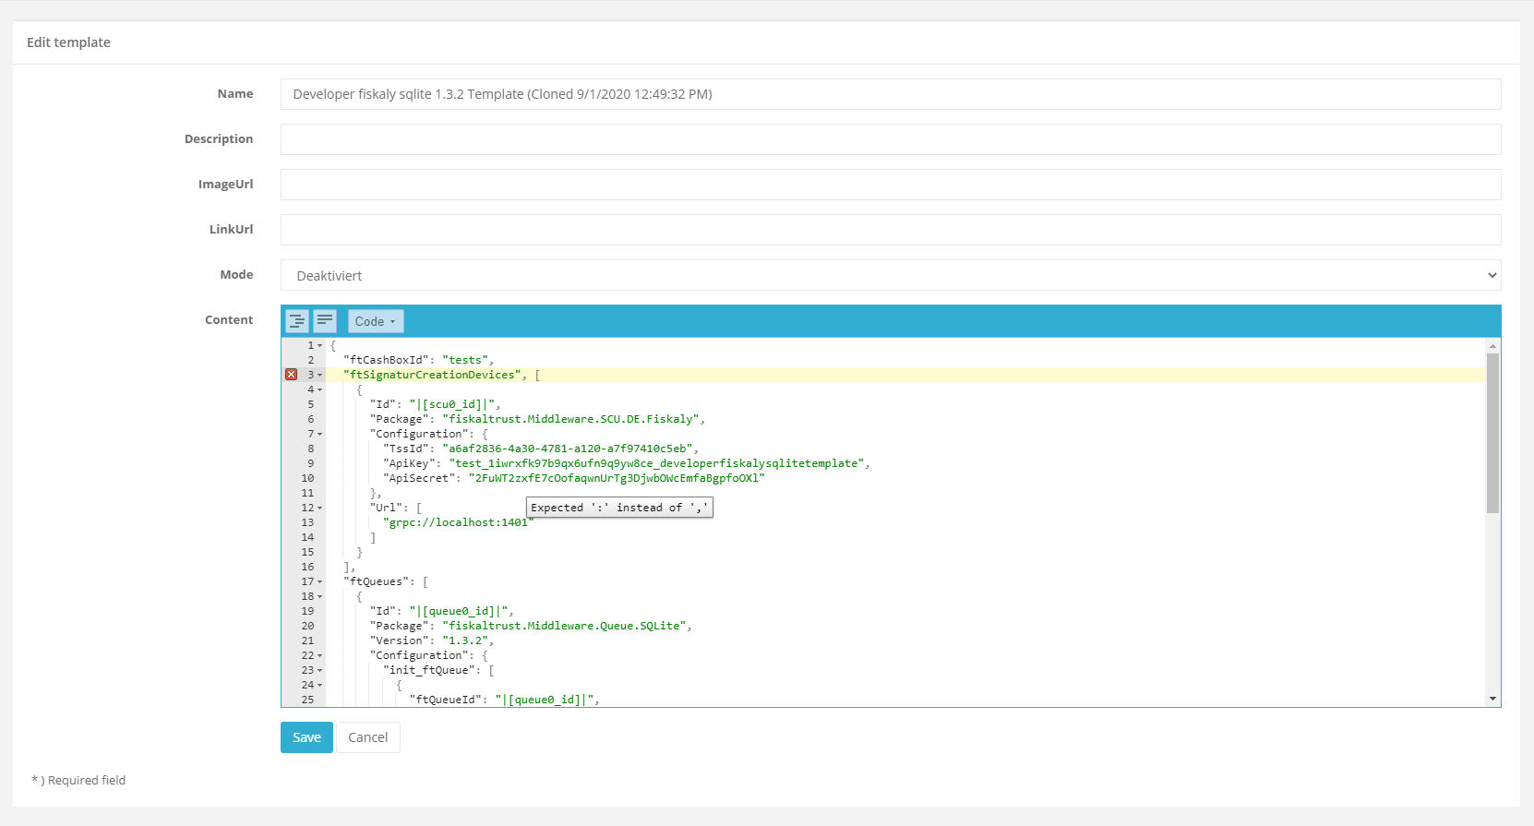
Task: Click the ApiKey value on line 9
Action: [657, 463]
